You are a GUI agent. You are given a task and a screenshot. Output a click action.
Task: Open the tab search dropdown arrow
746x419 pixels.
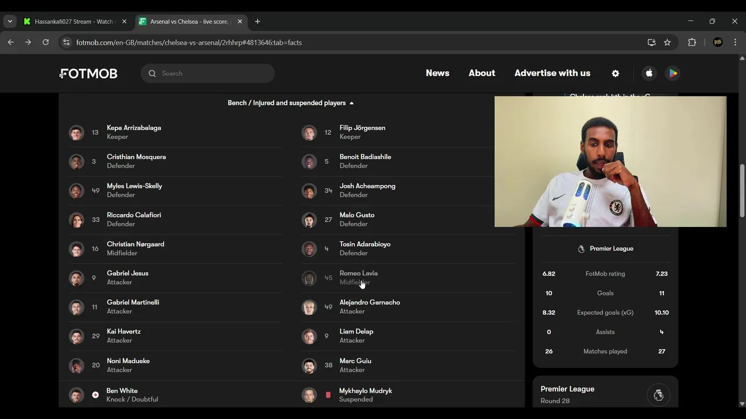(x=10, y=22)
